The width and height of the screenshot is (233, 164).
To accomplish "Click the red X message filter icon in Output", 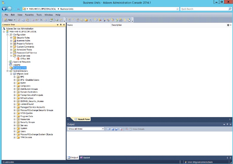I will tap(121, 129).
